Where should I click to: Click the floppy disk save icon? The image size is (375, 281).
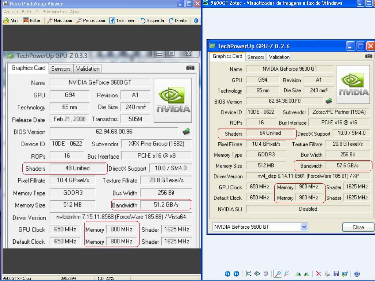336,274
